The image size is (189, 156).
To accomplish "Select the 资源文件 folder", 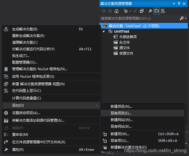I will point(126,53).
